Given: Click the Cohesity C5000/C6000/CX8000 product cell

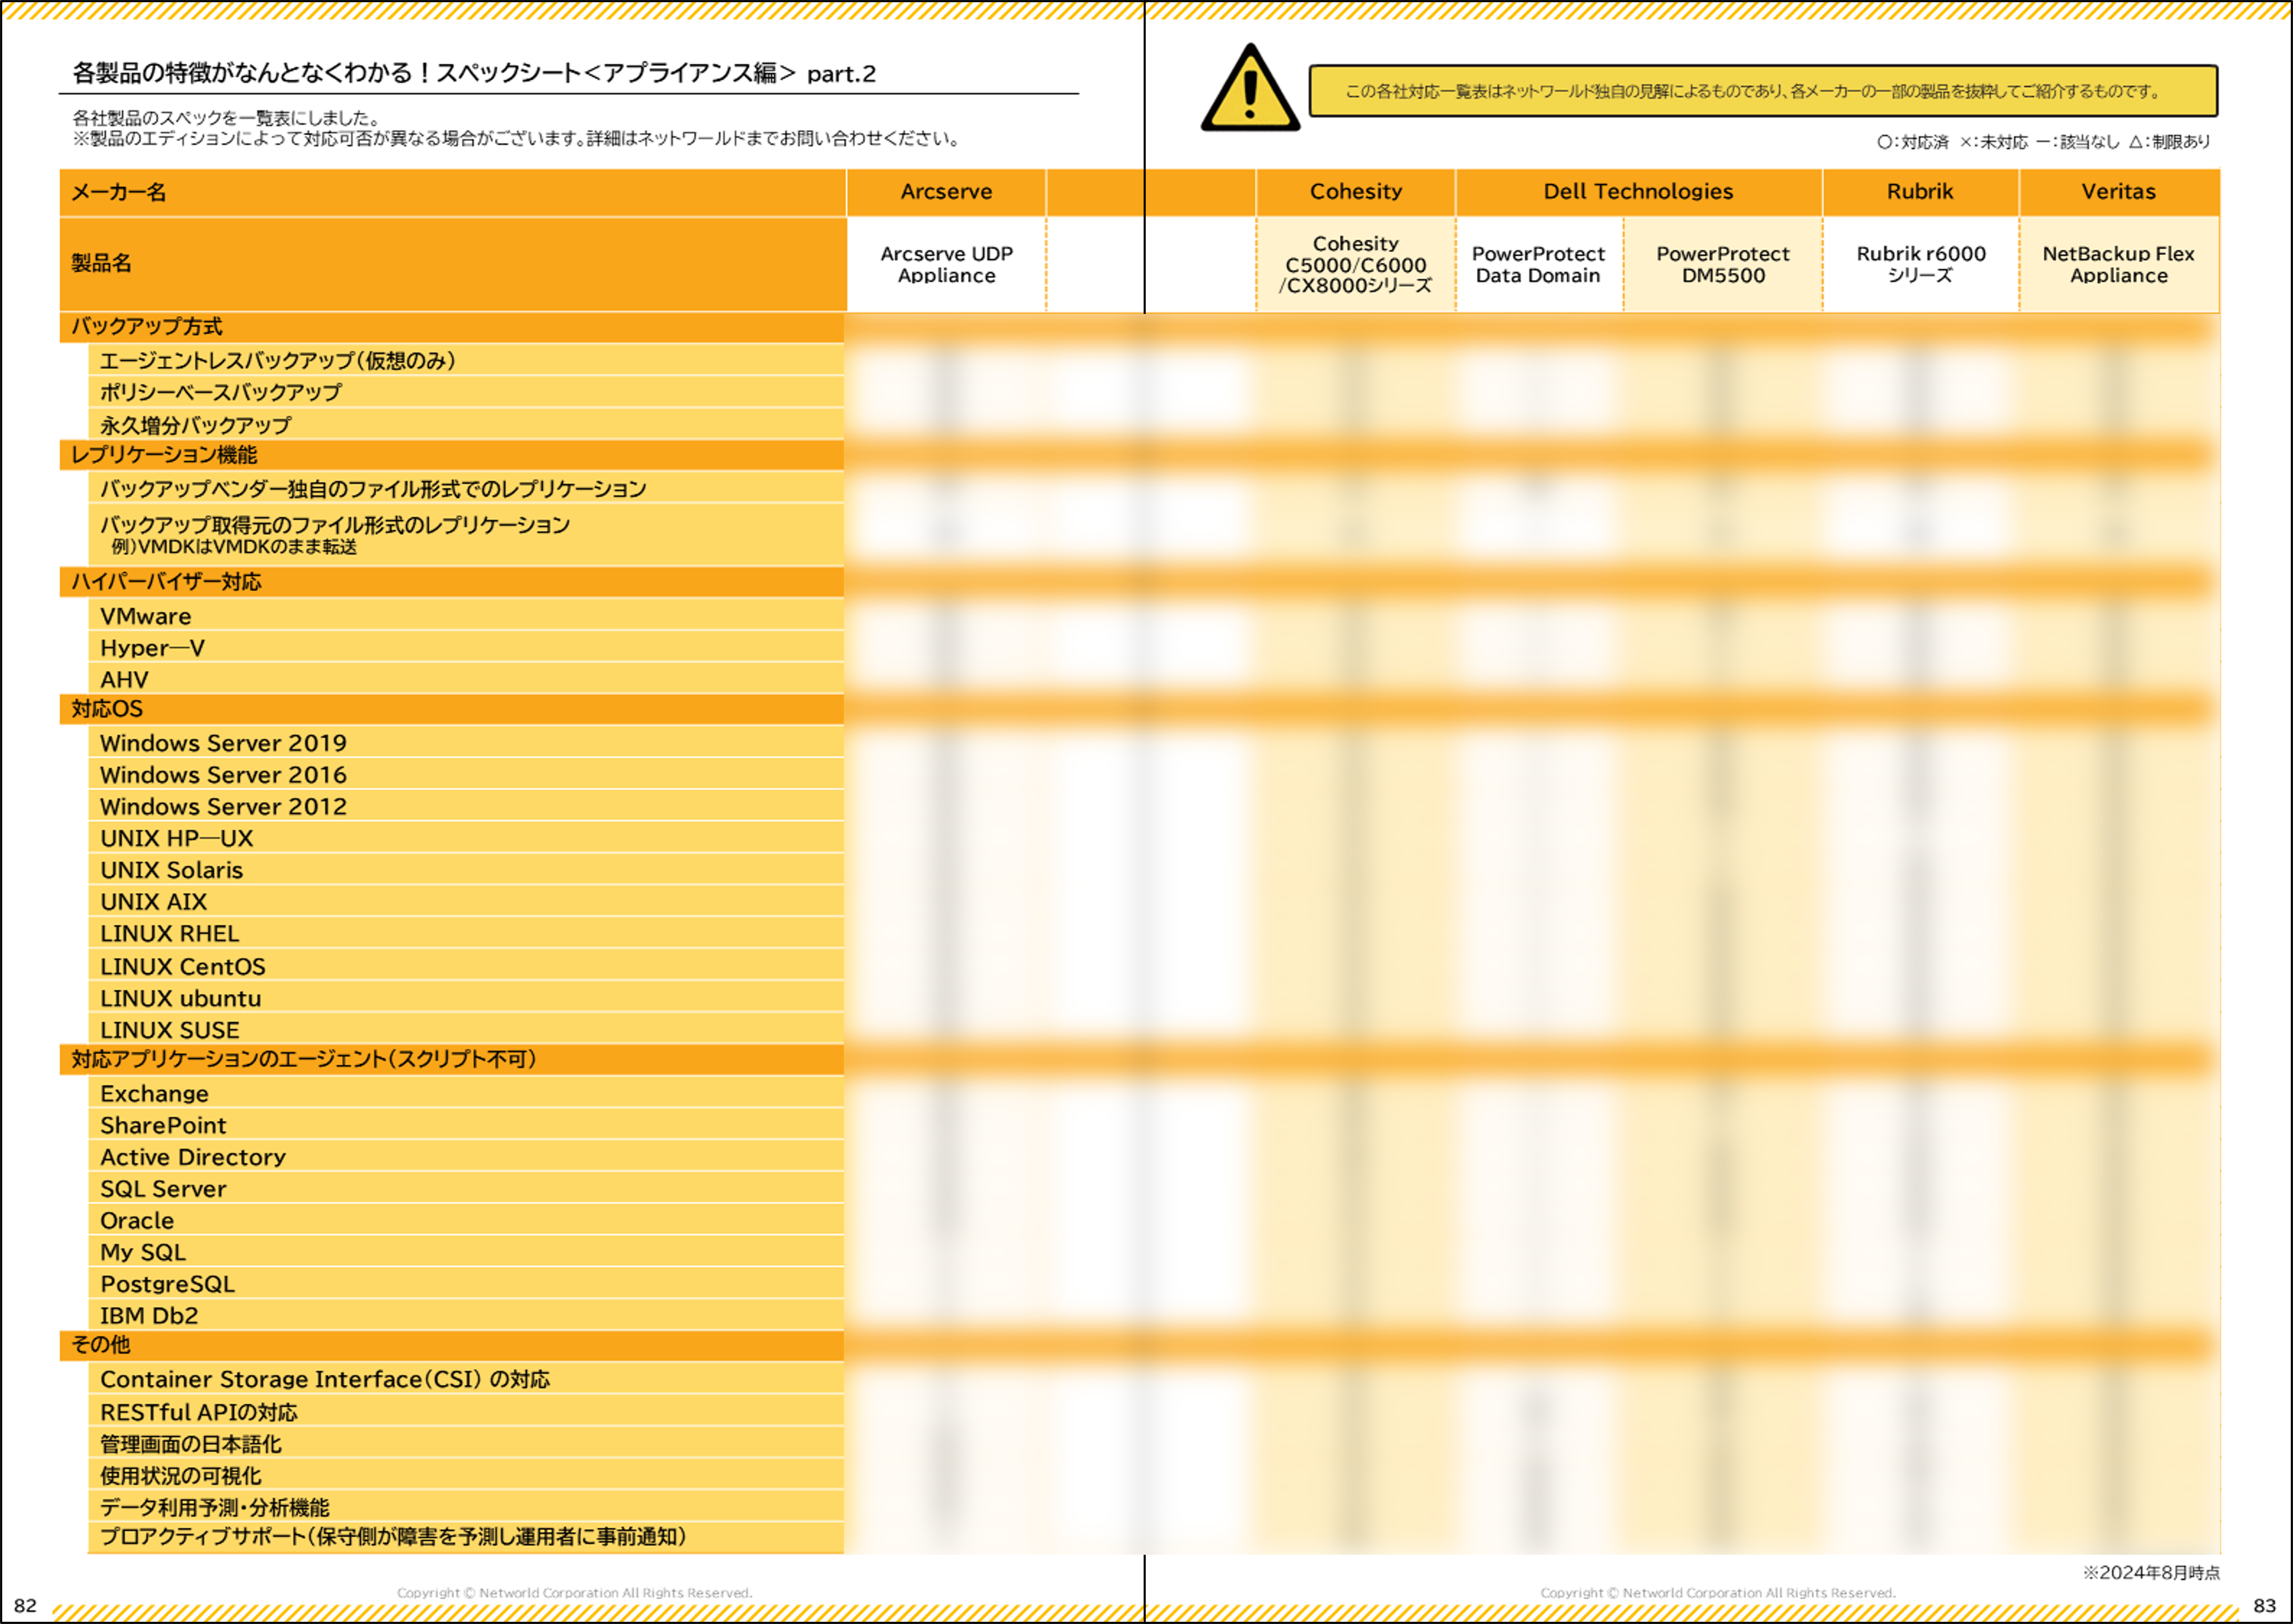Looking at the screenshot, I should [x=1355, y=265].
